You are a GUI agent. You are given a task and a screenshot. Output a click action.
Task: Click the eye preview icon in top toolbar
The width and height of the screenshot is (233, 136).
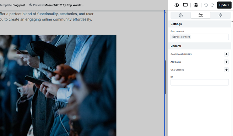(x=177, y=5)
